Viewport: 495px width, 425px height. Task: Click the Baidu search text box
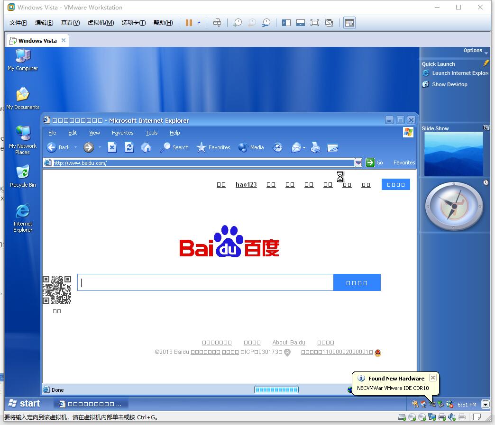tap(205, 282)
